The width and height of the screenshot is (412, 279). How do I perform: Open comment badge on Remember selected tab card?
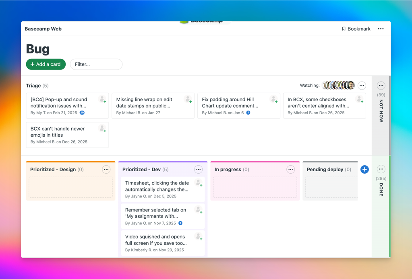click(x=180, y=223)
